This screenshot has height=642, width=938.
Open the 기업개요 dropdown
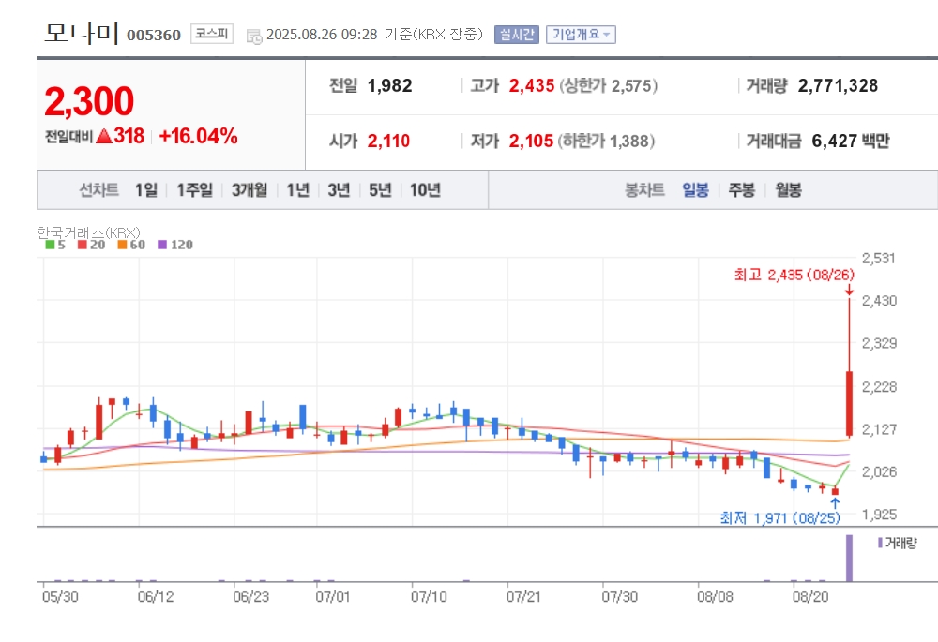coord(581,35)
